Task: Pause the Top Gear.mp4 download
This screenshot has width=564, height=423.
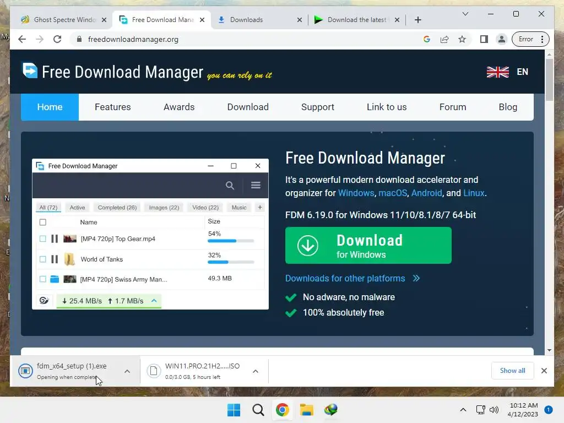Action: coord(55,239)
